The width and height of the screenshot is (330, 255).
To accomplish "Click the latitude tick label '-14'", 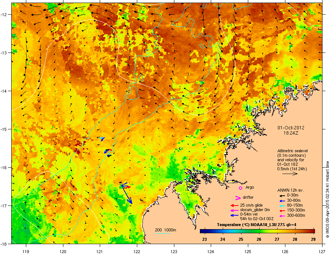I will (x=4, y=91).
